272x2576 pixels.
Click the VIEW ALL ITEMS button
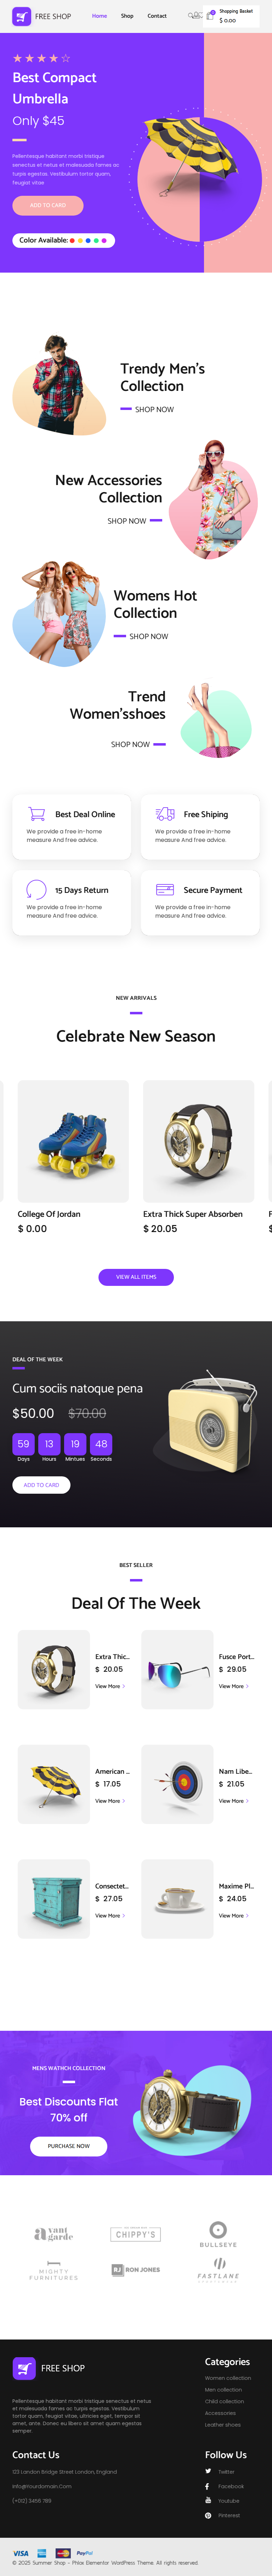tap(136, 1277)
